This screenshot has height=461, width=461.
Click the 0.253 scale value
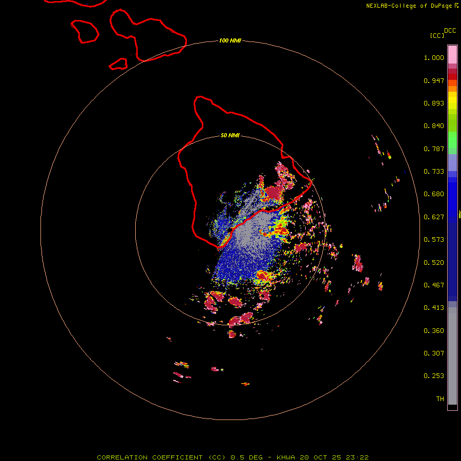point(434,376)
